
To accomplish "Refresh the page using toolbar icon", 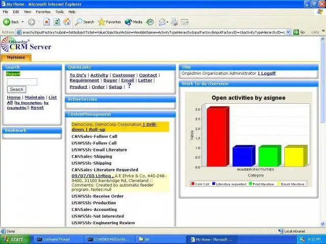I will tap(57, 22).
